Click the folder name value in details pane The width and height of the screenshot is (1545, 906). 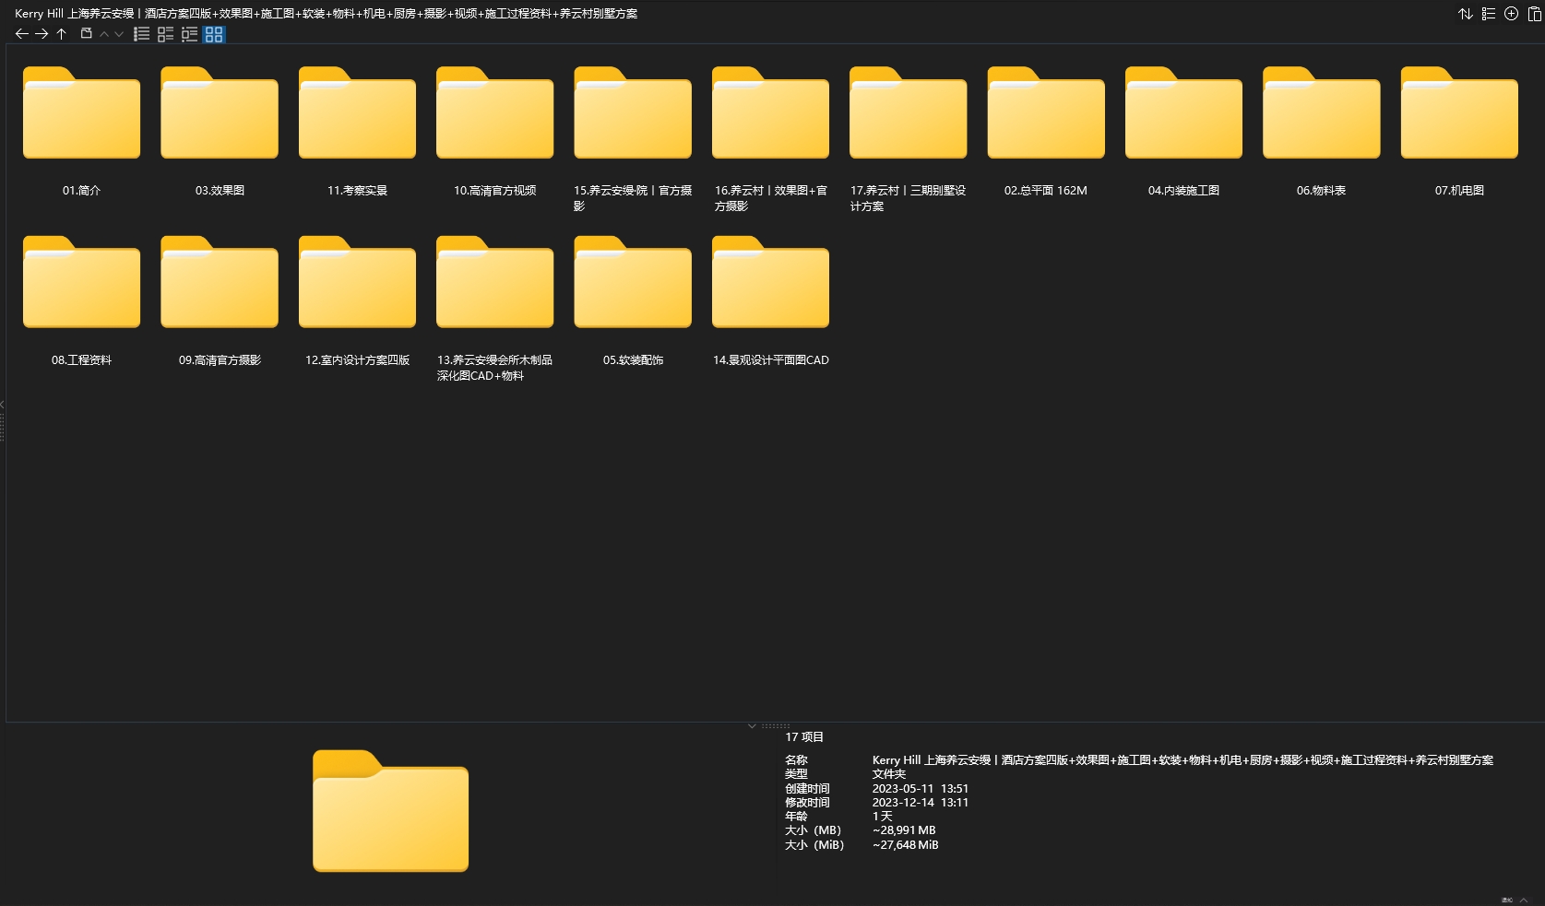click(x=1183, y=760)
